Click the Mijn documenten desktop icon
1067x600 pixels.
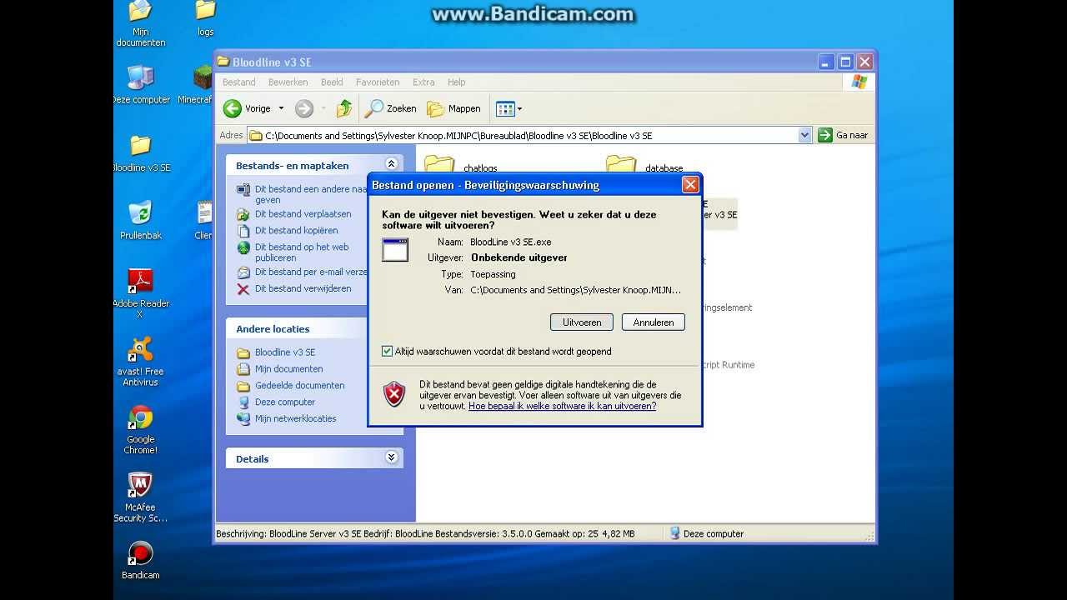141,12
